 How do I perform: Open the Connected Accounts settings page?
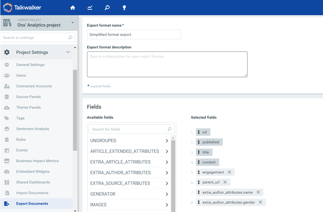click(x=34, y=86)
